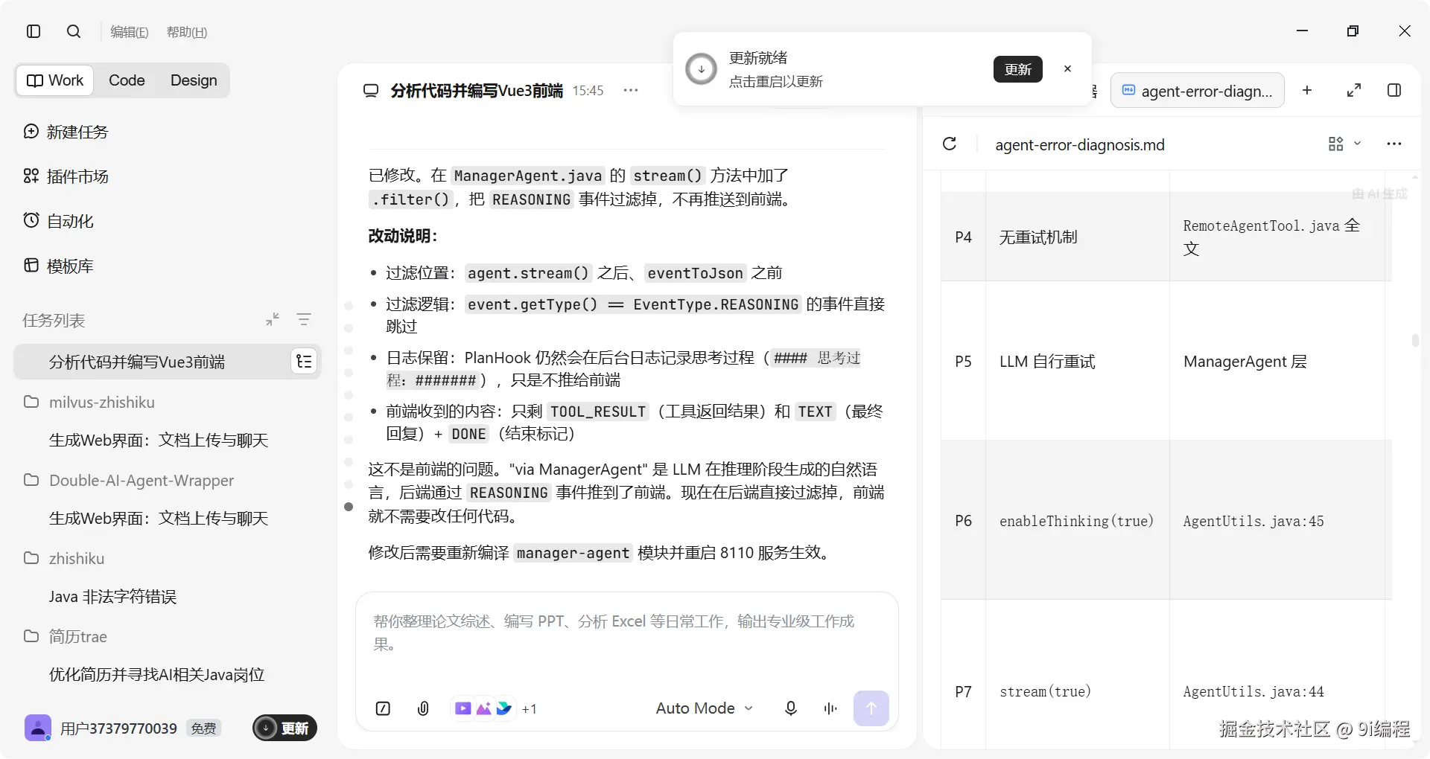Viewport: 1430px width, 759px height.
Task: Click the preview file name agent-error-diagnosis.md
Action: point(1080,144)
